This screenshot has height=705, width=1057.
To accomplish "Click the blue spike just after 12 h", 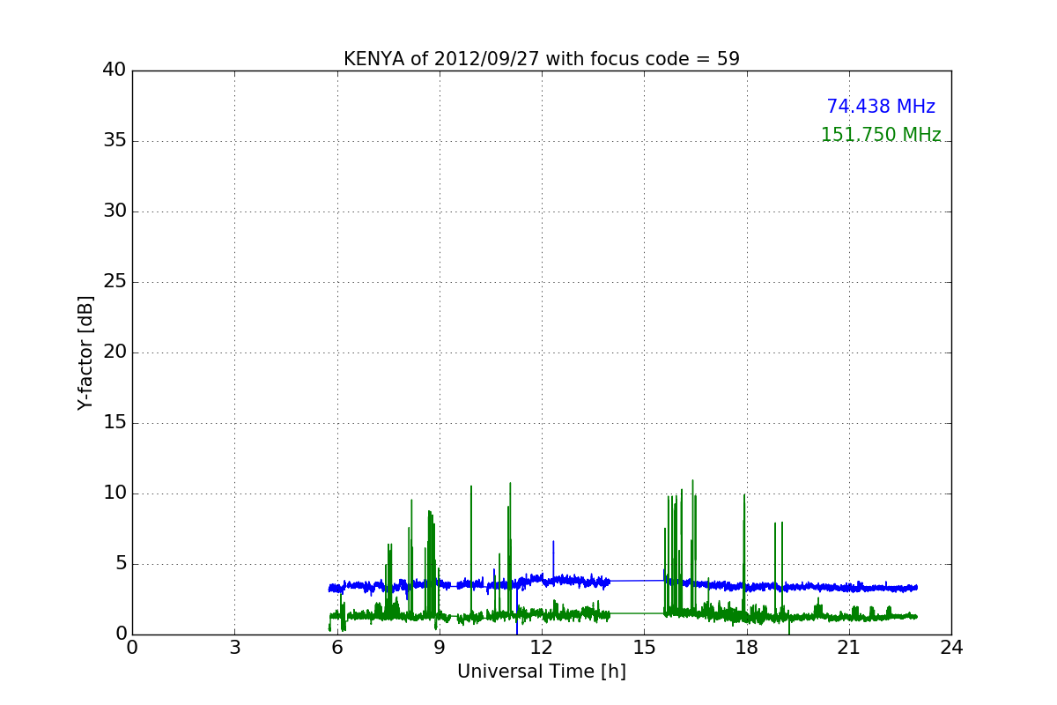I will (x=553, y=558).
